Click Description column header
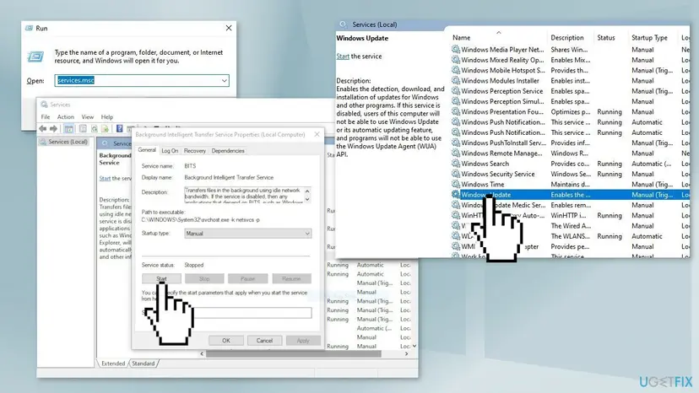Screen dimensions: 699x393 coord(567,38)
